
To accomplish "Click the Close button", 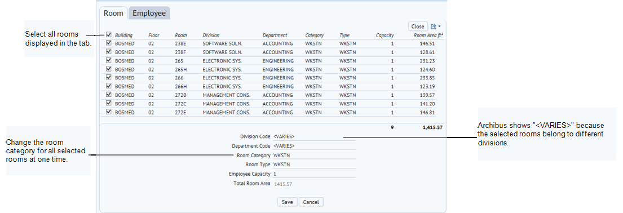I will point(418,26).
